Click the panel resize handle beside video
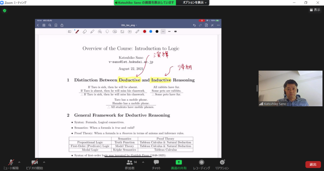Screen dimensions: 324x171 (x=257, y=88)
